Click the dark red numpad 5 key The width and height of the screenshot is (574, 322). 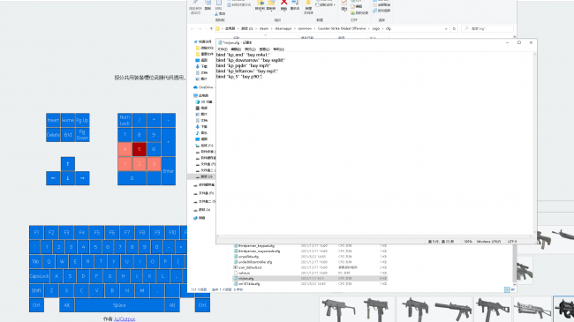(x=140, y=149)
